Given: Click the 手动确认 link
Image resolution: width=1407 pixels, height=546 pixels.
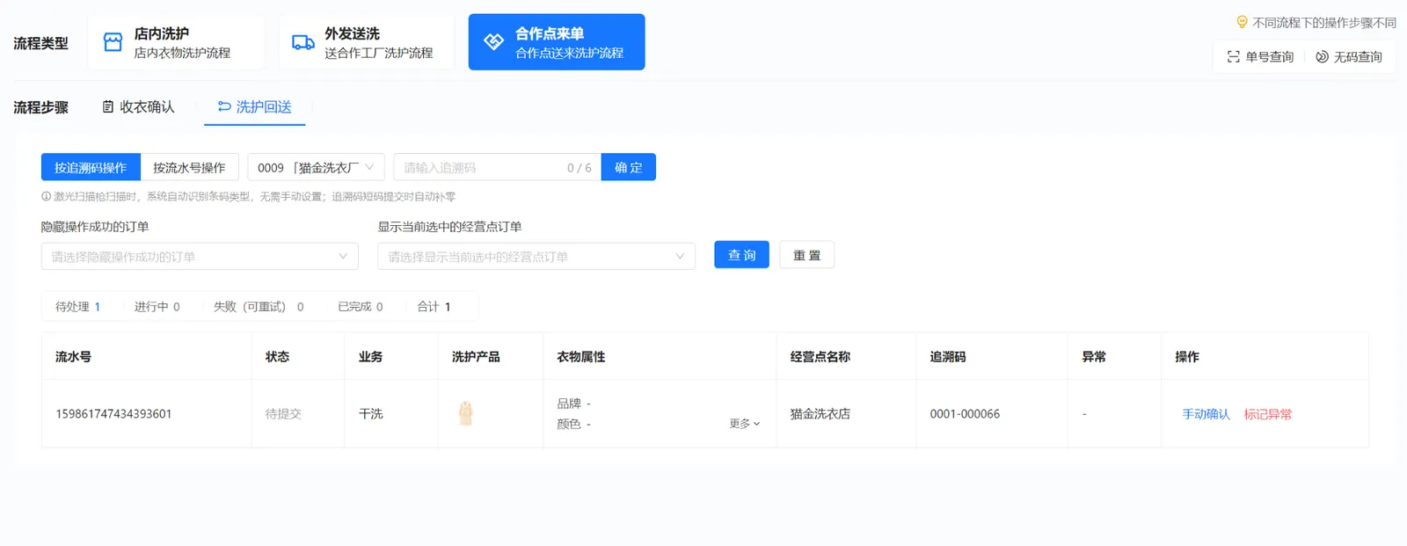Looking at the screenshot, I should pos(1206,414).
